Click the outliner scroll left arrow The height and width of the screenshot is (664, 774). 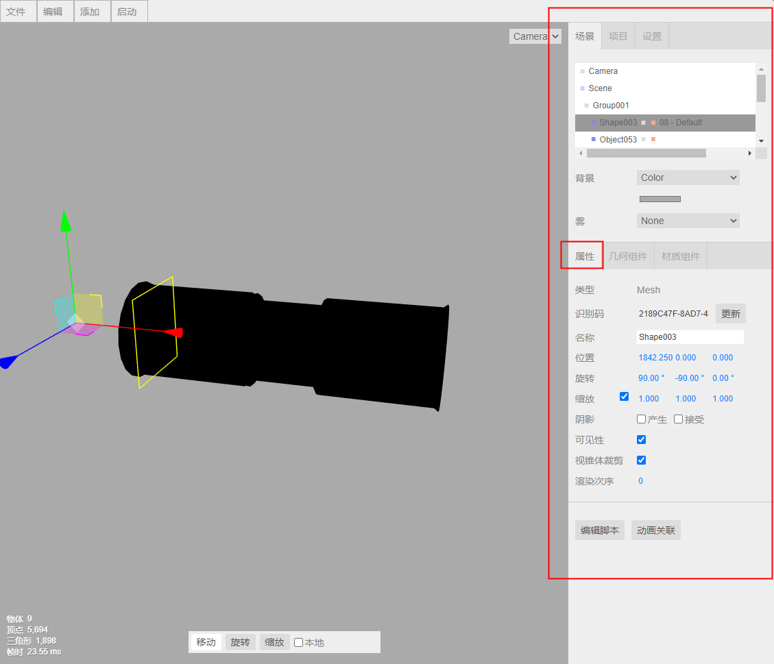(x=581, y=153)
